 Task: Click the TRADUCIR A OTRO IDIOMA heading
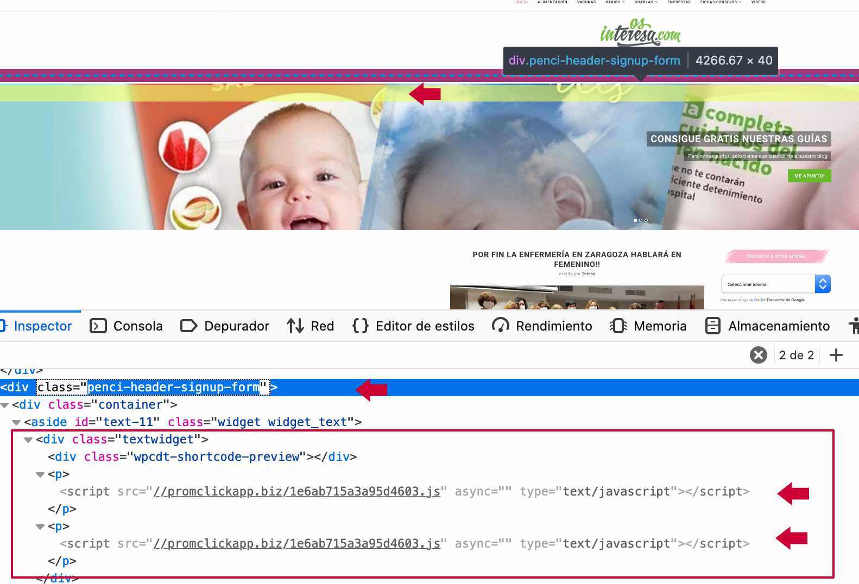(776, 256)
